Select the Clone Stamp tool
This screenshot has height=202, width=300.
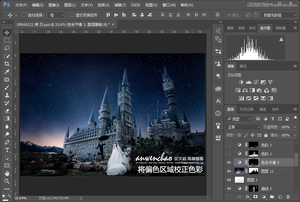(x=7, y=95)
